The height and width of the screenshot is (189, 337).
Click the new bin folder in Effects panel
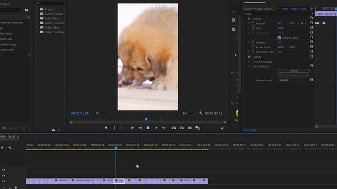[54, 130]
